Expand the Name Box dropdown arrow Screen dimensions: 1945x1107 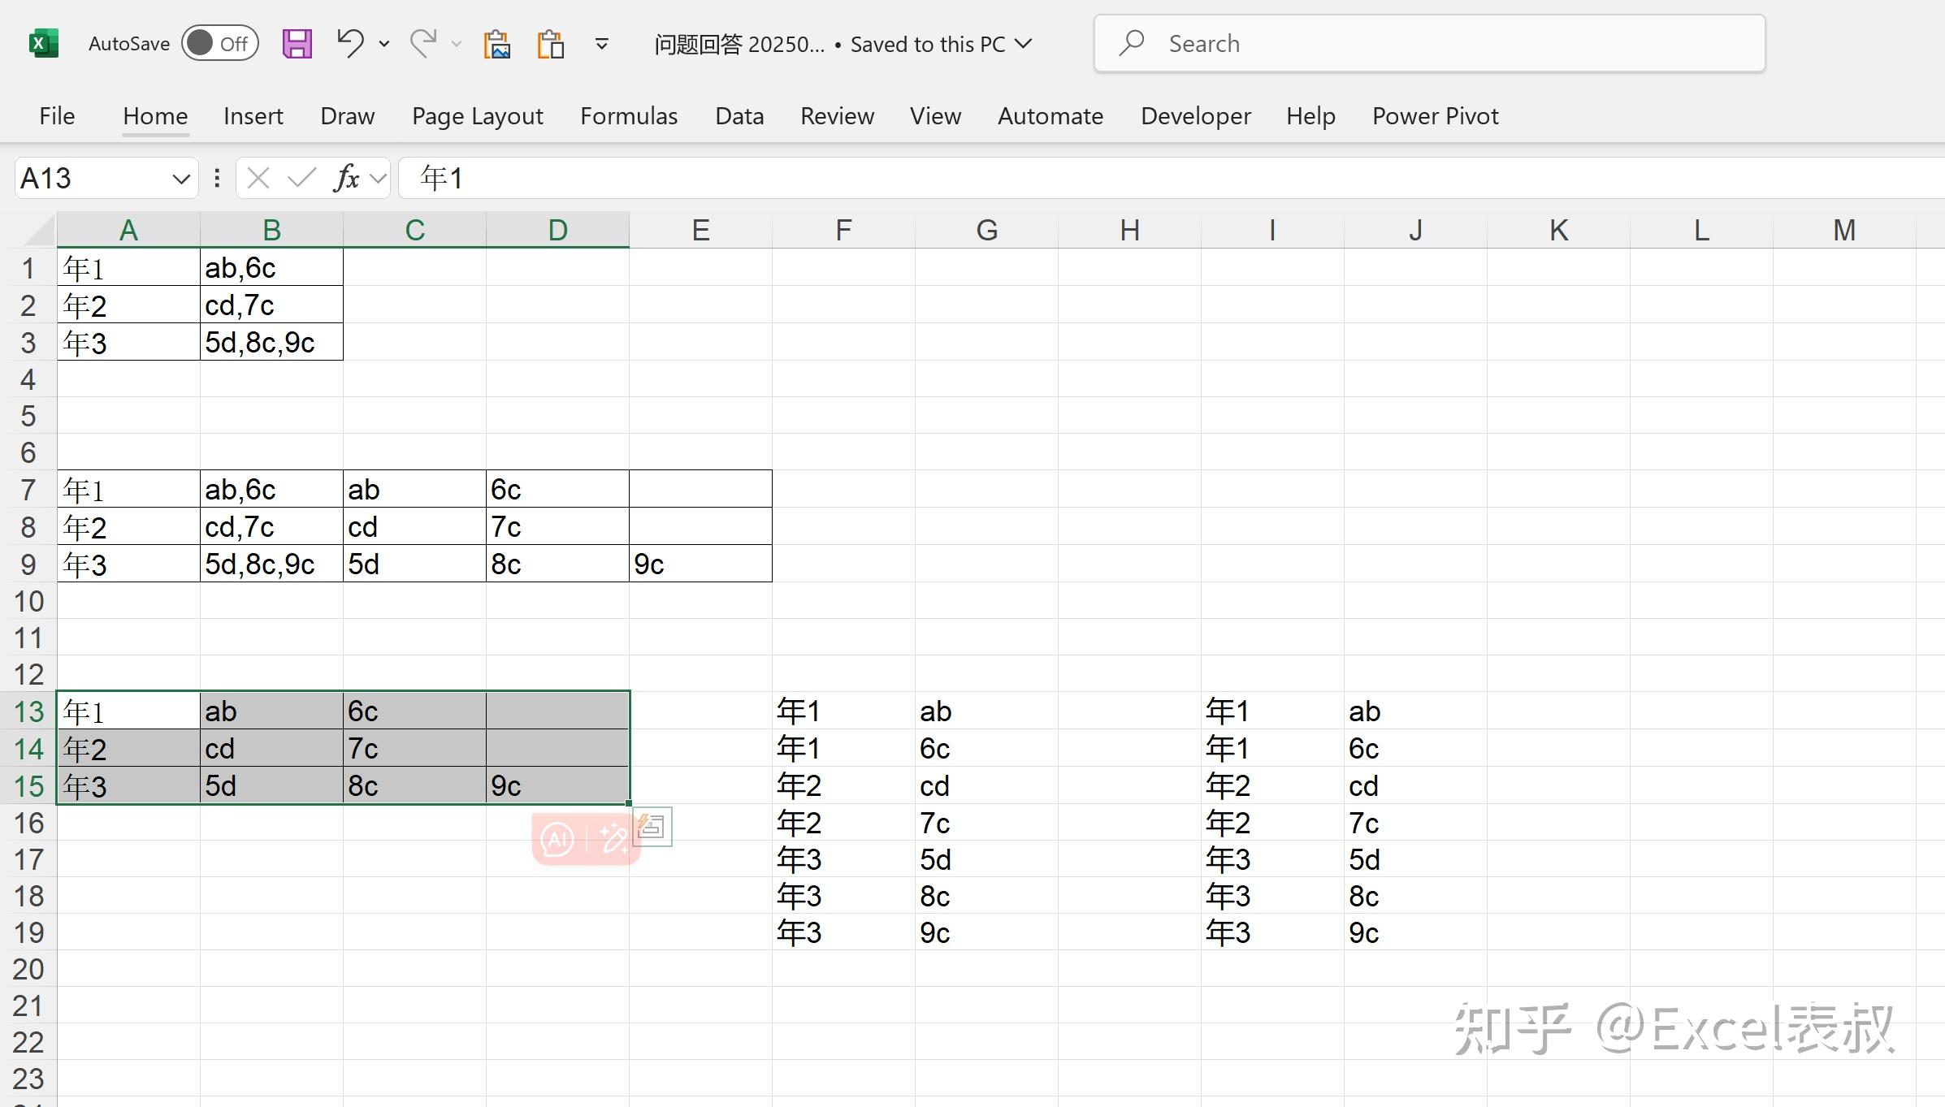point(181,179)
